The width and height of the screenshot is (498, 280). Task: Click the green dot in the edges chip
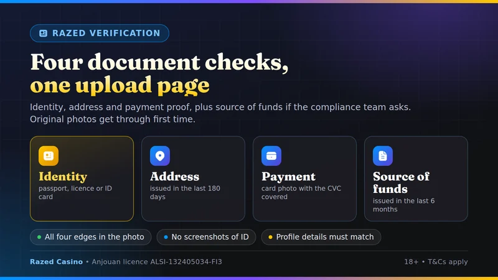pos(39,237)
